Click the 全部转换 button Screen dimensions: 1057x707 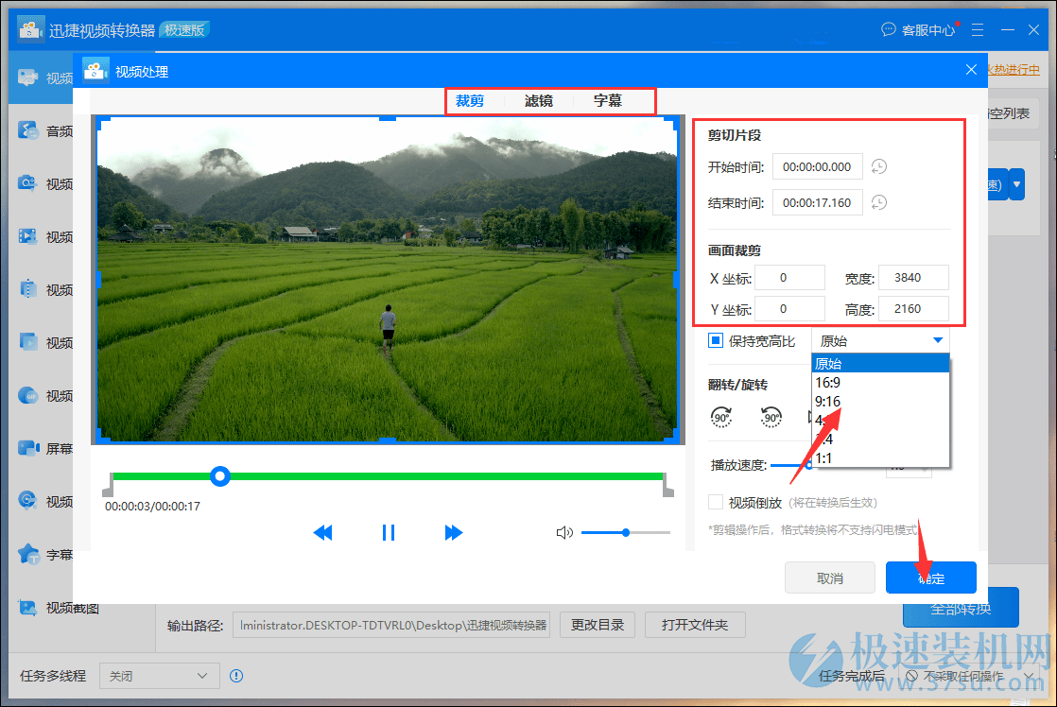click(961, 608)
